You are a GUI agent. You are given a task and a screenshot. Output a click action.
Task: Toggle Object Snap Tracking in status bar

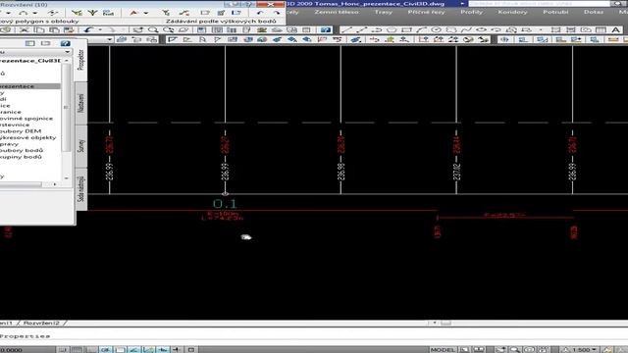tap(134, 350)
